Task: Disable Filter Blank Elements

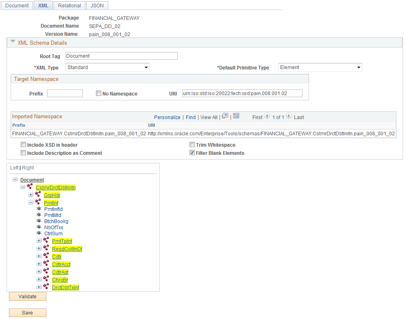Action: pyautogui.click(x=192, y=153)
